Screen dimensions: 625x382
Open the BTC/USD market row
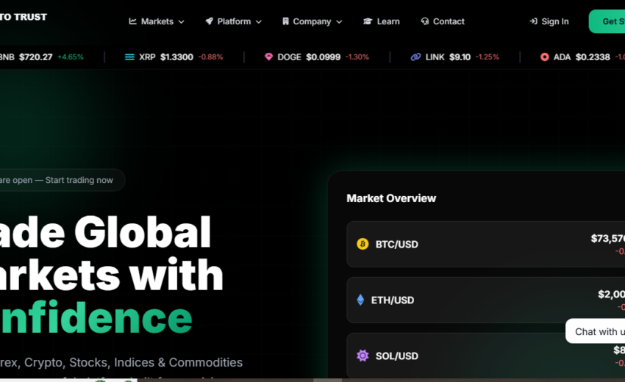click(485, 244)
